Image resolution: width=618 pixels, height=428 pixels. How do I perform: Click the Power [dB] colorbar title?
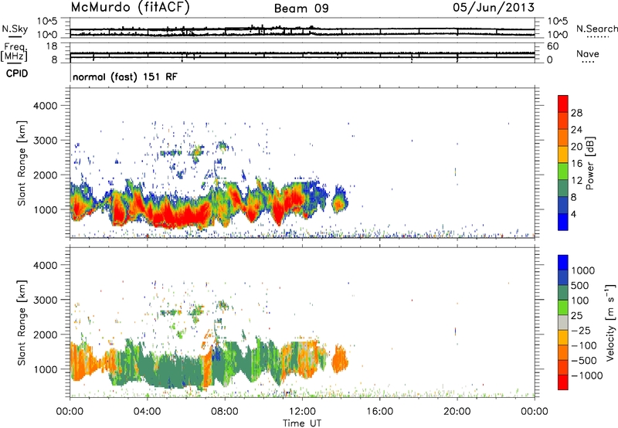tap(589, 163)
